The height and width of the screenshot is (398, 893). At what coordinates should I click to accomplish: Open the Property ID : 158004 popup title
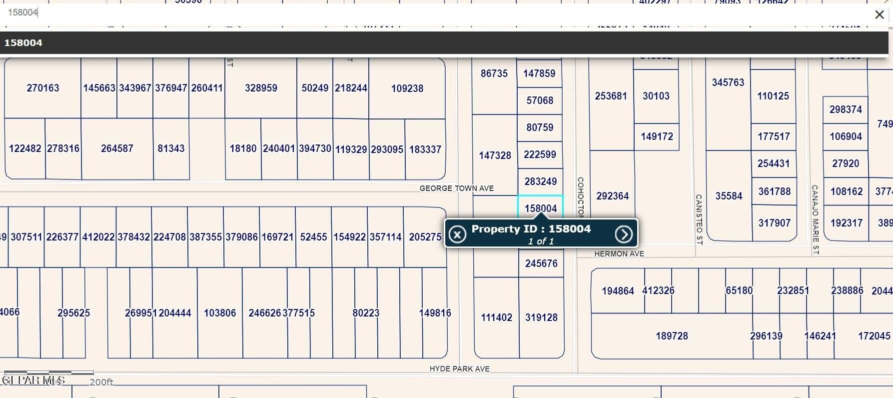click(x=531, y=229)
